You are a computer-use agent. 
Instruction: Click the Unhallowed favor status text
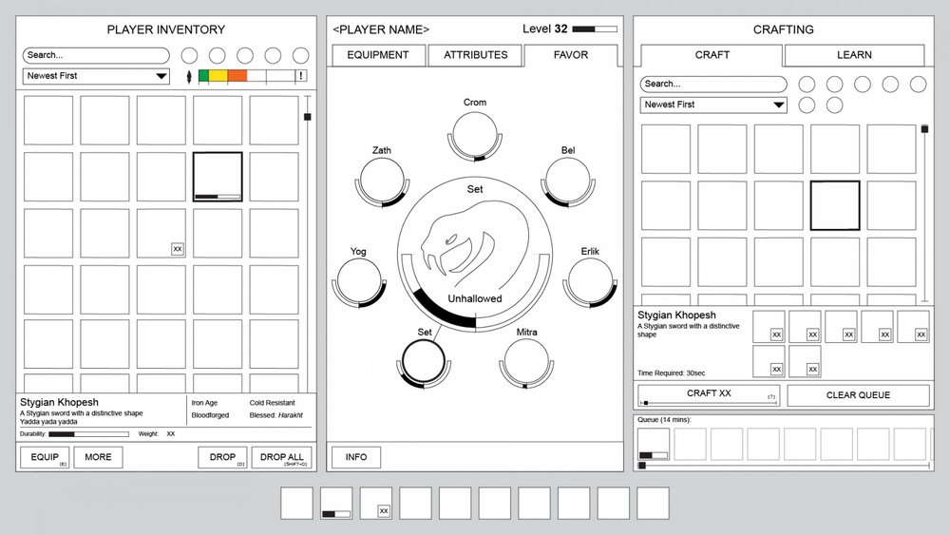coord(475,298)
